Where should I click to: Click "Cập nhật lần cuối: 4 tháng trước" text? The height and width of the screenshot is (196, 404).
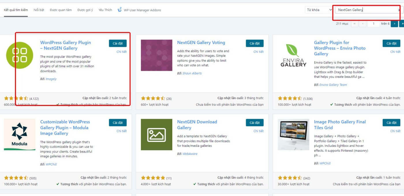pos(240,178)
